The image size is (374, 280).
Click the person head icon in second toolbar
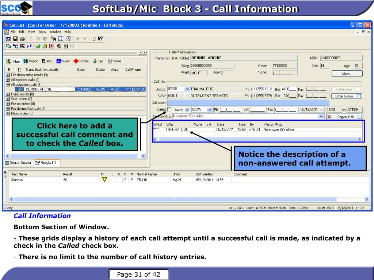(x=59, y=46)
